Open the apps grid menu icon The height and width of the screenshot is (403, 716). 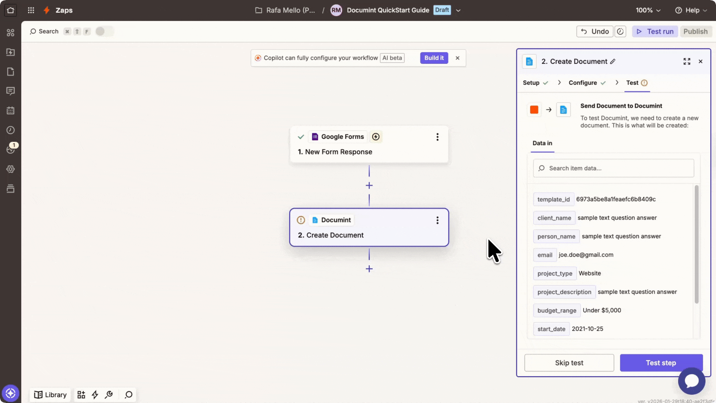(x=31, y=10)
